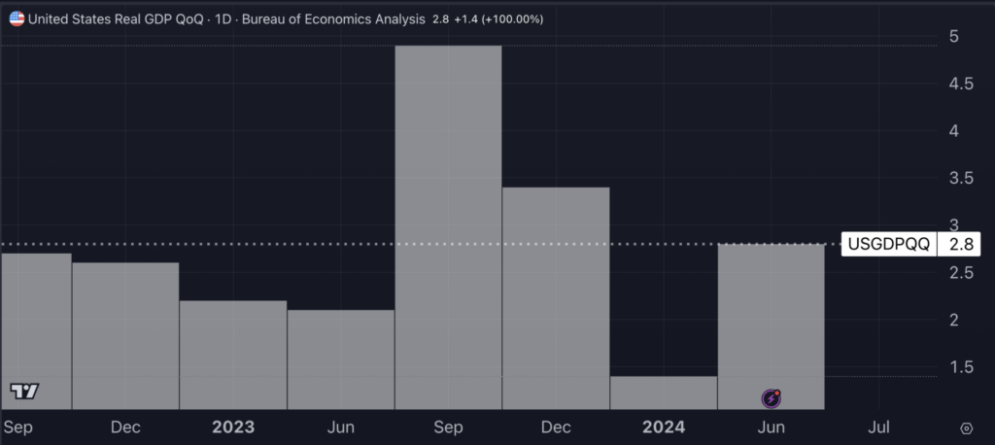
Task: Click the Jul label on time axis
Action: click(x=878, y=428)
